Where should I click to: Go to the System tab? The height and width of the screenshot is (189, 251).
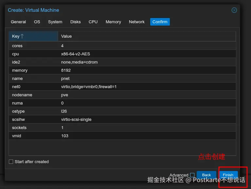point(55,22)
